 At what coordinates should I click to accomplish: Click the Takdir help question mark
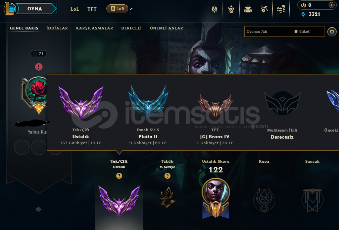167,176
